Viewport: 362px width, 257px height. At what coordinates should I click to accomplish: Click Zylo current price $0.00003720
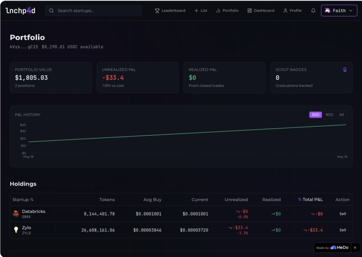pyautogui.click(x=194, y=230)
